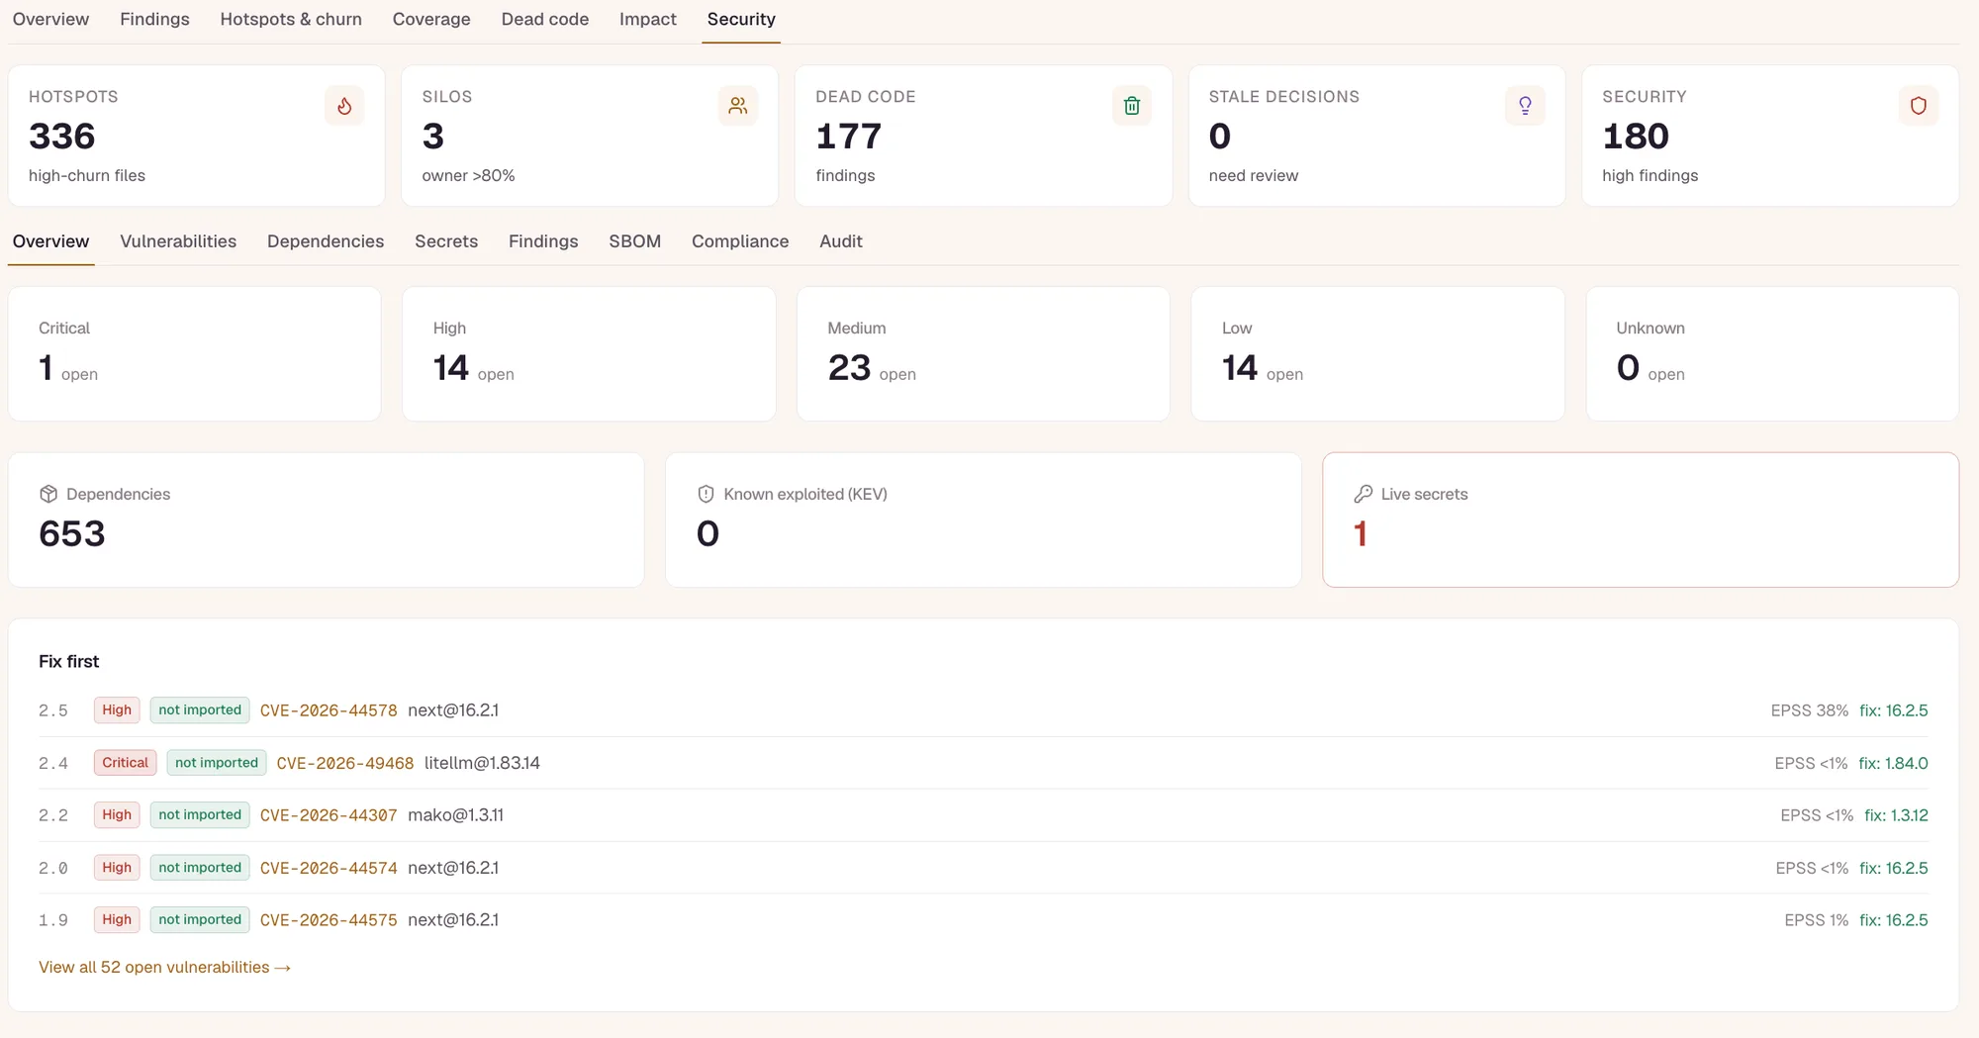Select the top-level Security tab
Screen dimensions: 1979x1038
tap(741, 19)
